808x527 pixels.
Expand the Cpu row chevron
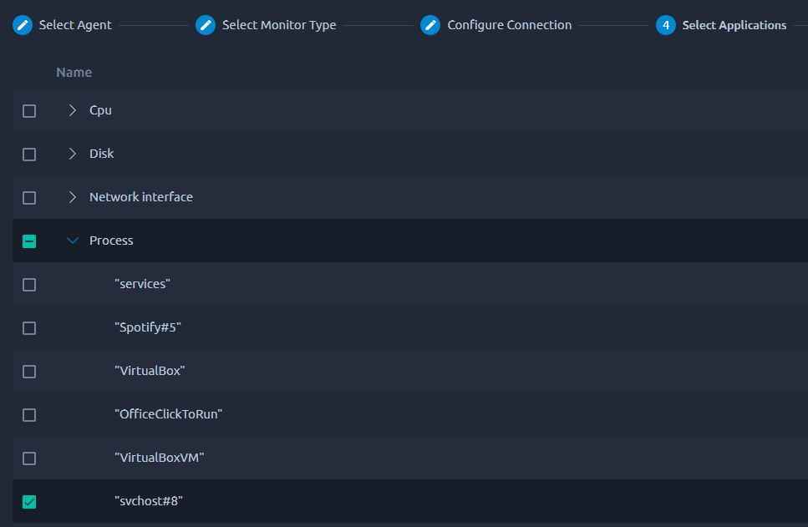tap(73, 110)
